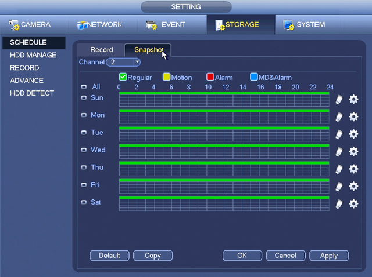This screenshot has width=372, height=277.
Task: Click the gear icon for Sunday
Action: click(x=353, y=99)
